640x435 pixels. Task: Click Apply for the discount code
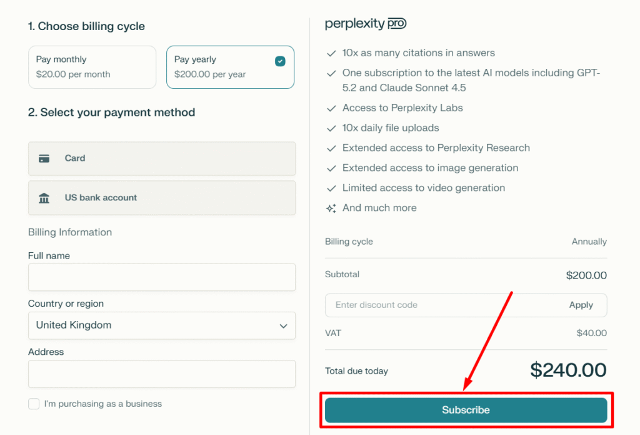[581, 305]
